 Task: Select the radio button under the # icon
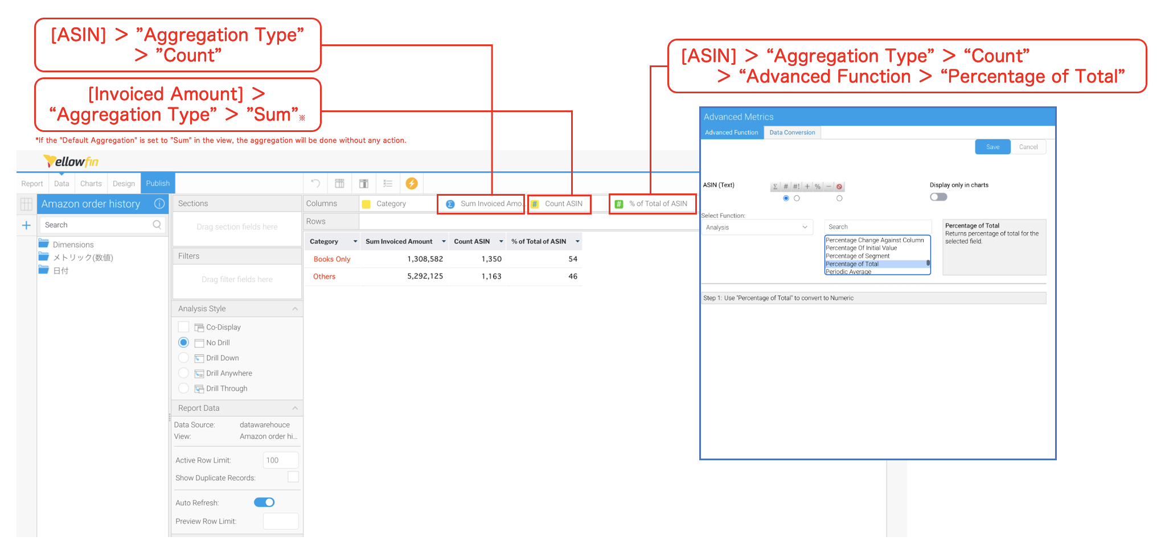click(x=786, y=199)
